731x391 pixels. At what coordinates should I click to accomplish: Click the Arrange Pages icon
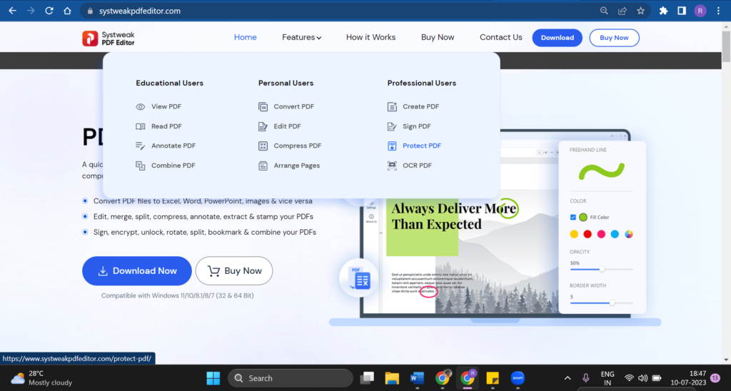click(x=263, y=166)
